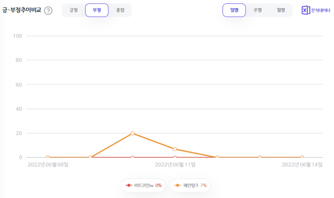
Task: Click the orange peak data point at 20
Action: click(x=133, y=133)
